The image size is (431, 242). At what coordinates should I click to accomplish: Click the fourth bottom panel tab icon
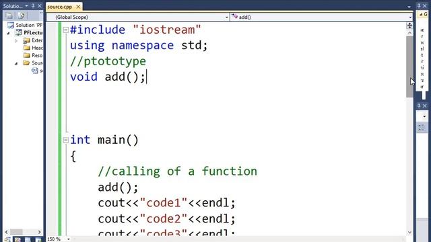coord(38,240)
